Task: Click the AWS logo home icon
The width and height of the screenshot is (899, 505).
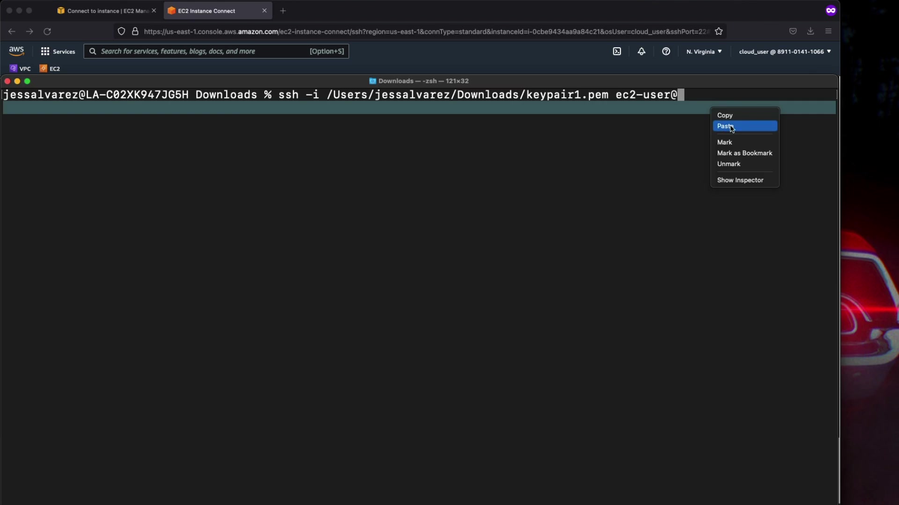Action: point(16,51)
